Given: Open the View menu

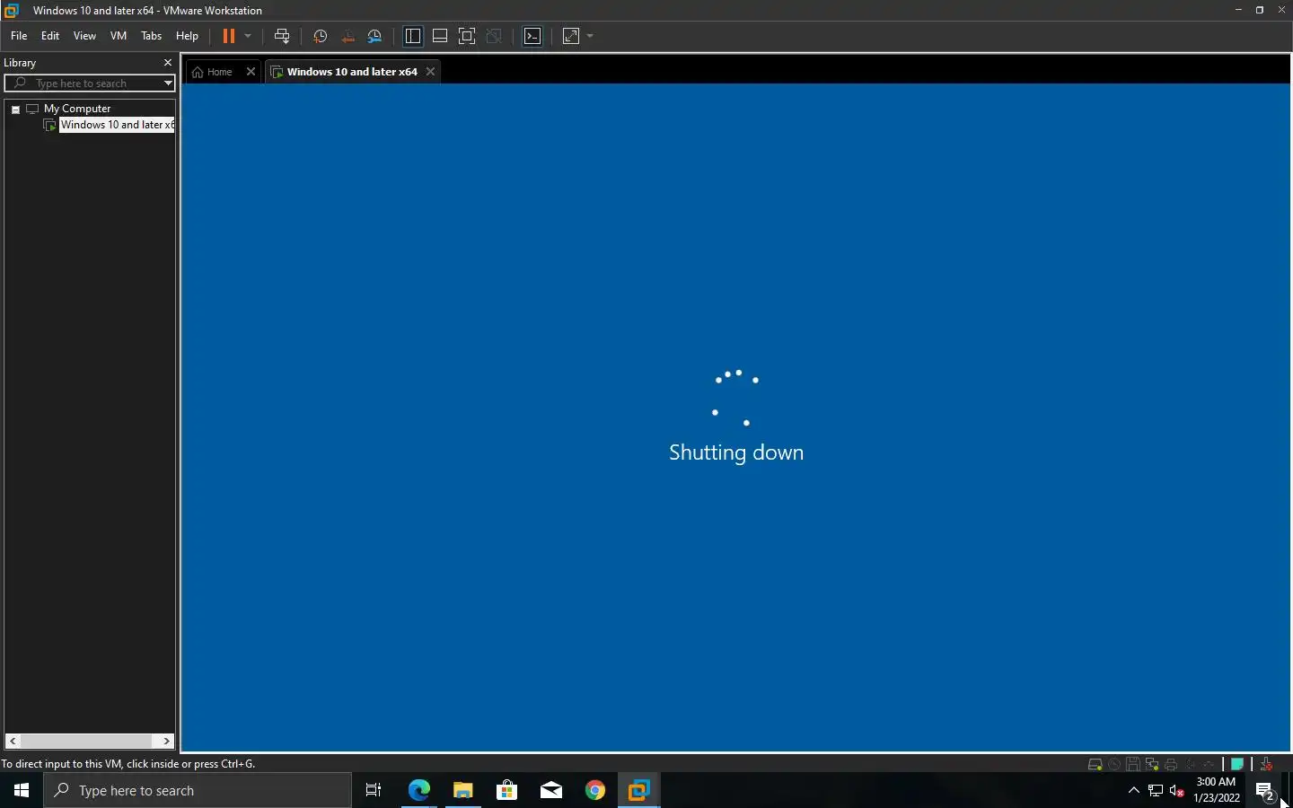Looking at the screenshot, I should [84, 36].
